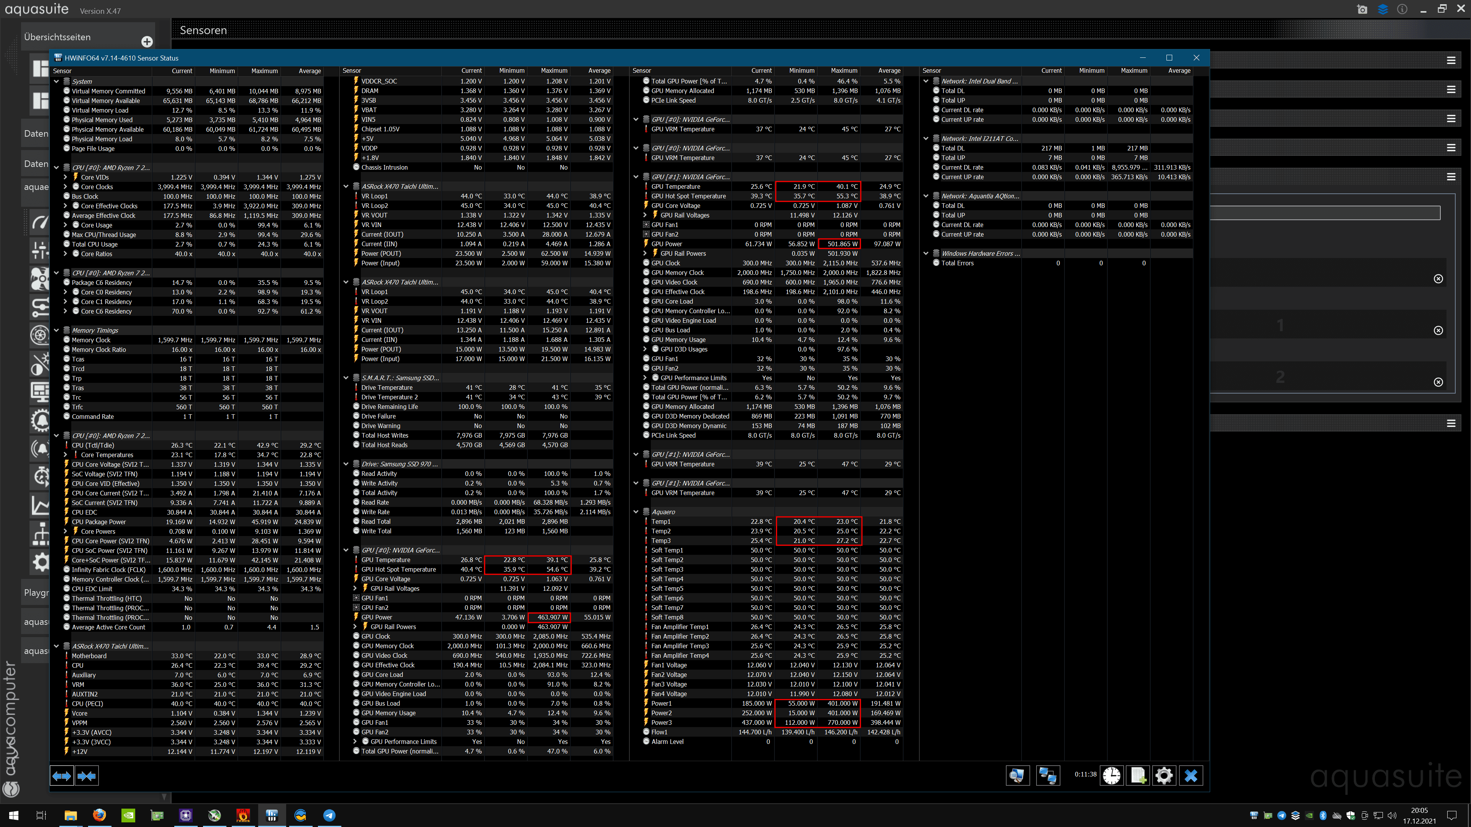
Task: Collapse the System sensor group
Action: [x=57, y=82]
